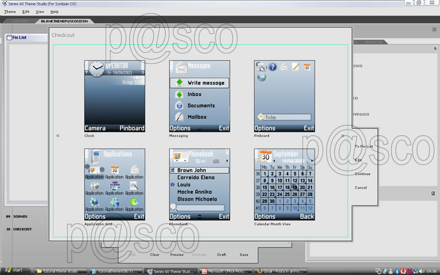
Task: Click the Edit option in side menu
Action: click(x=359, y=160)
